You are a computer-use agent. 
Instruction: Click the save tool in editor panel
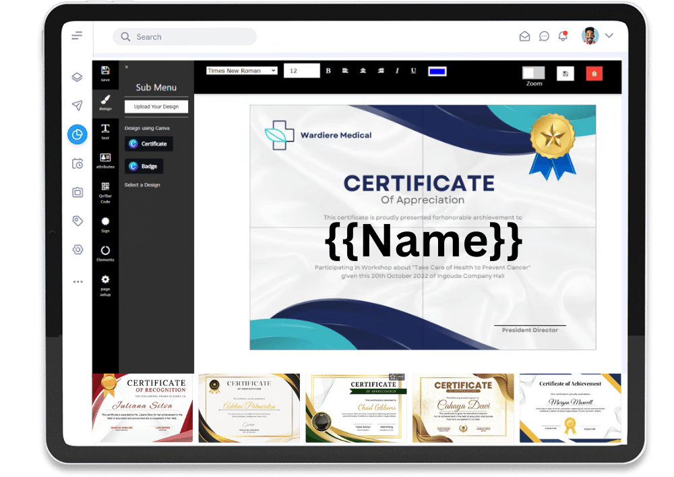tap(105, 74)
